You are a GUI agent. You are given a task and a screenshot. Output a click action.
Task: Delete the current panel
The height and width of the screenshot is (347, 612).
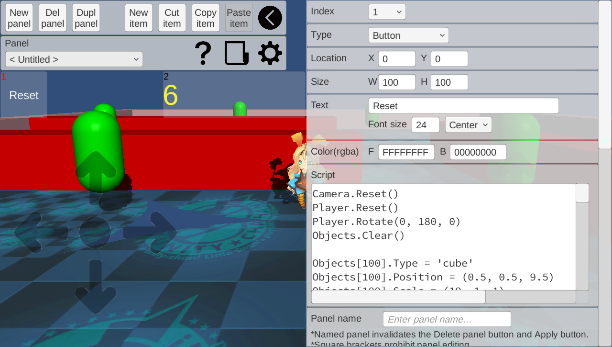(53, 18)
